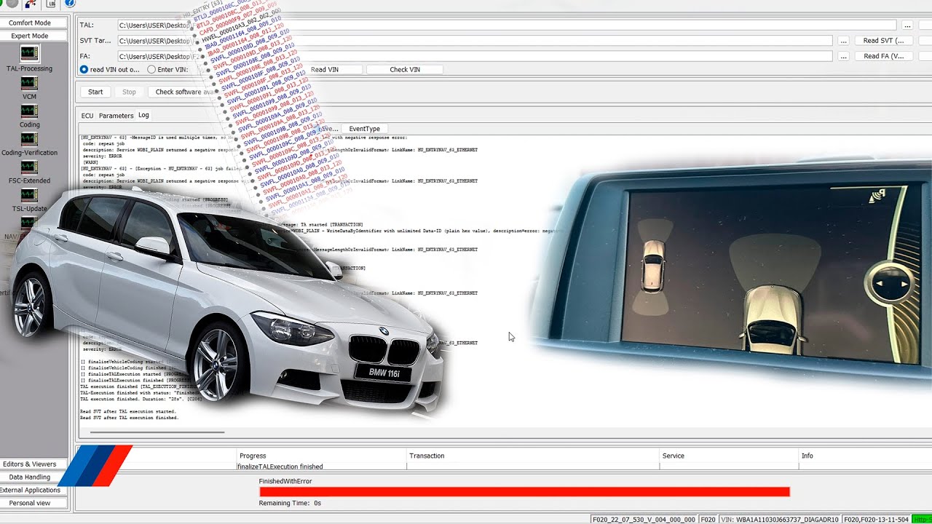Click the log horizontal scrollbar
932x524 pixels.
[x=158, y=432]
